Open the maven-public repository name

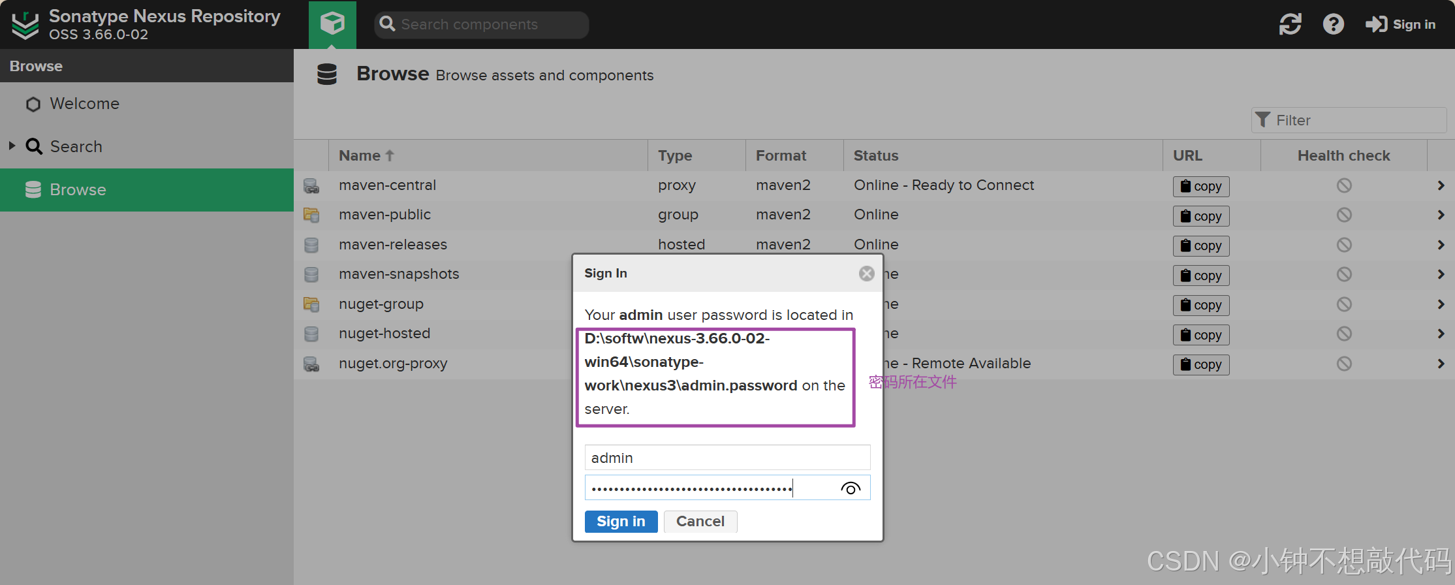384,214
